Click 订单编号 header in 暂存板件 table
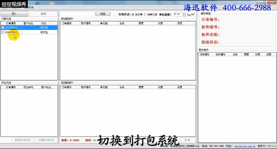The width and height of the screenshot is (277, 149). [x=205, y=54]
